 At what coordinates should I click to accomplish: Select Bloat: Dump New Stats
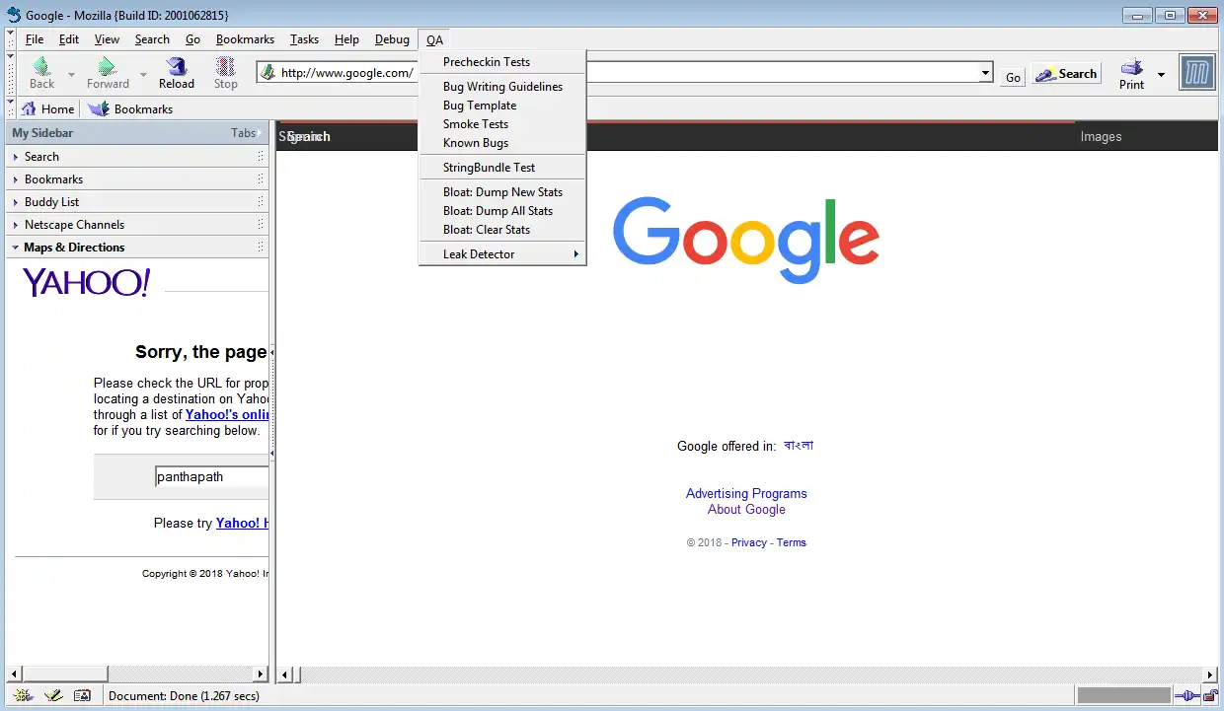(502, 192)
